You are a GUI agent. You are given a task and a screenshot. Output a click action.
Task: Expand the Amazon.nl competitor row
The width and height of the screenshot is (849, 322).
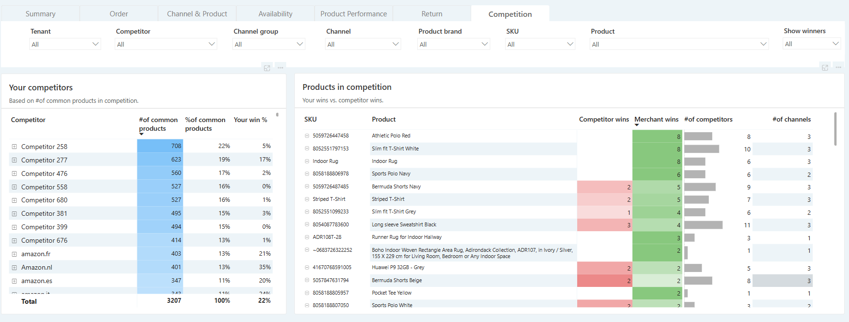(x=14, y=268)
